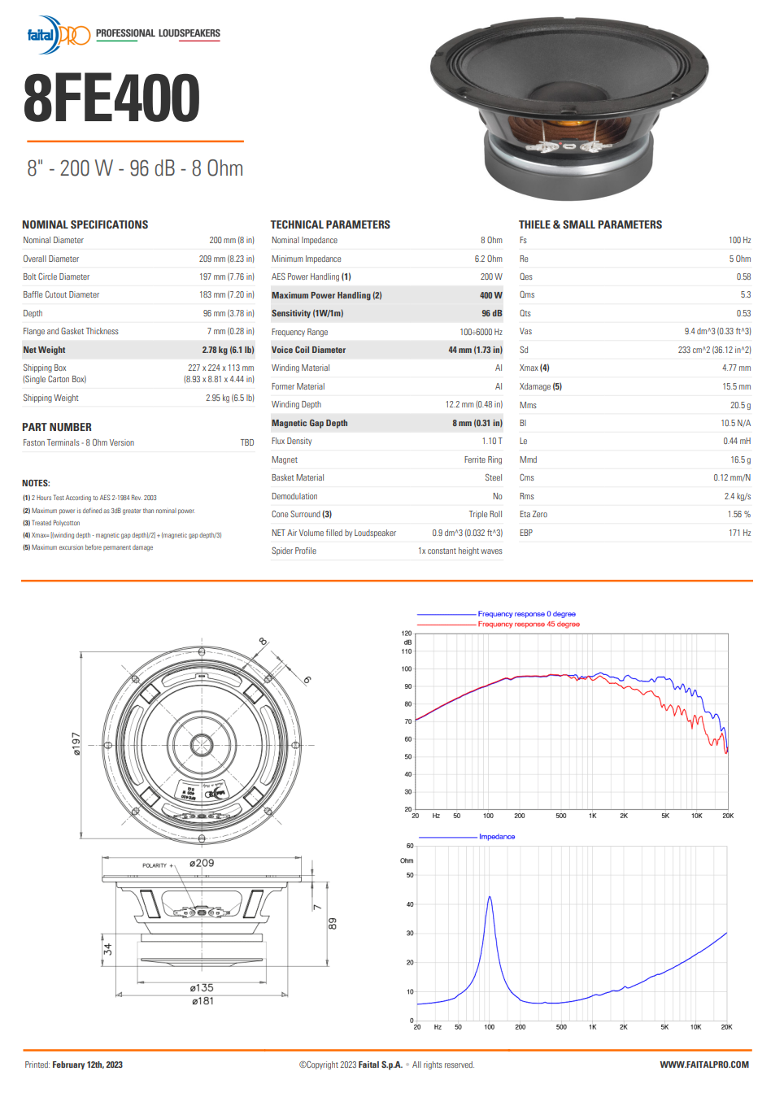Select the Minimum Impedance label

[x=307, y=259]
